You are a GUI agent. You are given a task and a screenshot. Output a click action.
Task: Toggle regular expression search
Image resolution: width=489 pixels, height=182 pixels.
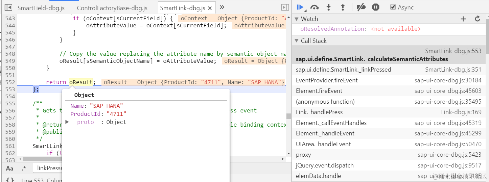[x=24, y=168]
